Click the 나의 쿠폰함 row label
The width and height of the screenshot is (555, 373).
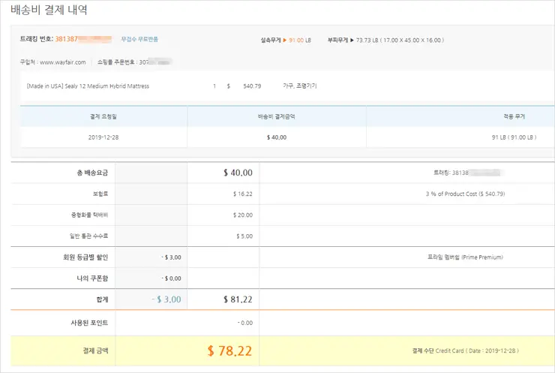(93, 278)
